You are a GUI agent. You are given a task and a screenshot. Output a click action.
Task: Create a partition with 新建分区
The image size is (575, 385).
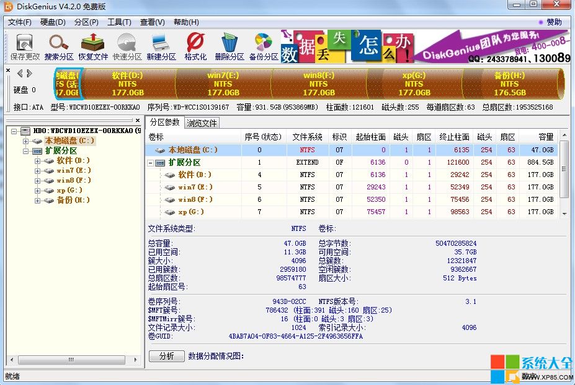[x=161, y=47]
